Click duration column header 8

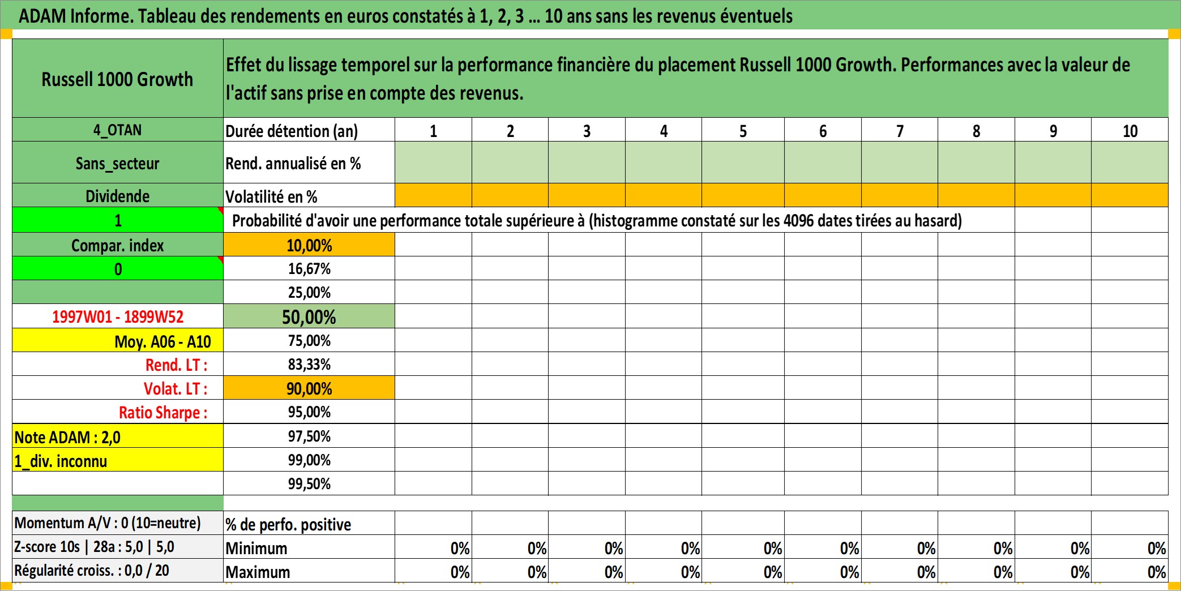coord(977,130)
